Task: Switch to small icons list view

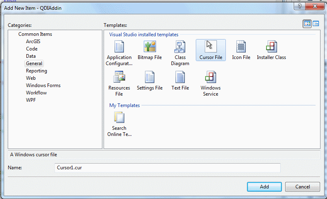Action: click(316, 24)
